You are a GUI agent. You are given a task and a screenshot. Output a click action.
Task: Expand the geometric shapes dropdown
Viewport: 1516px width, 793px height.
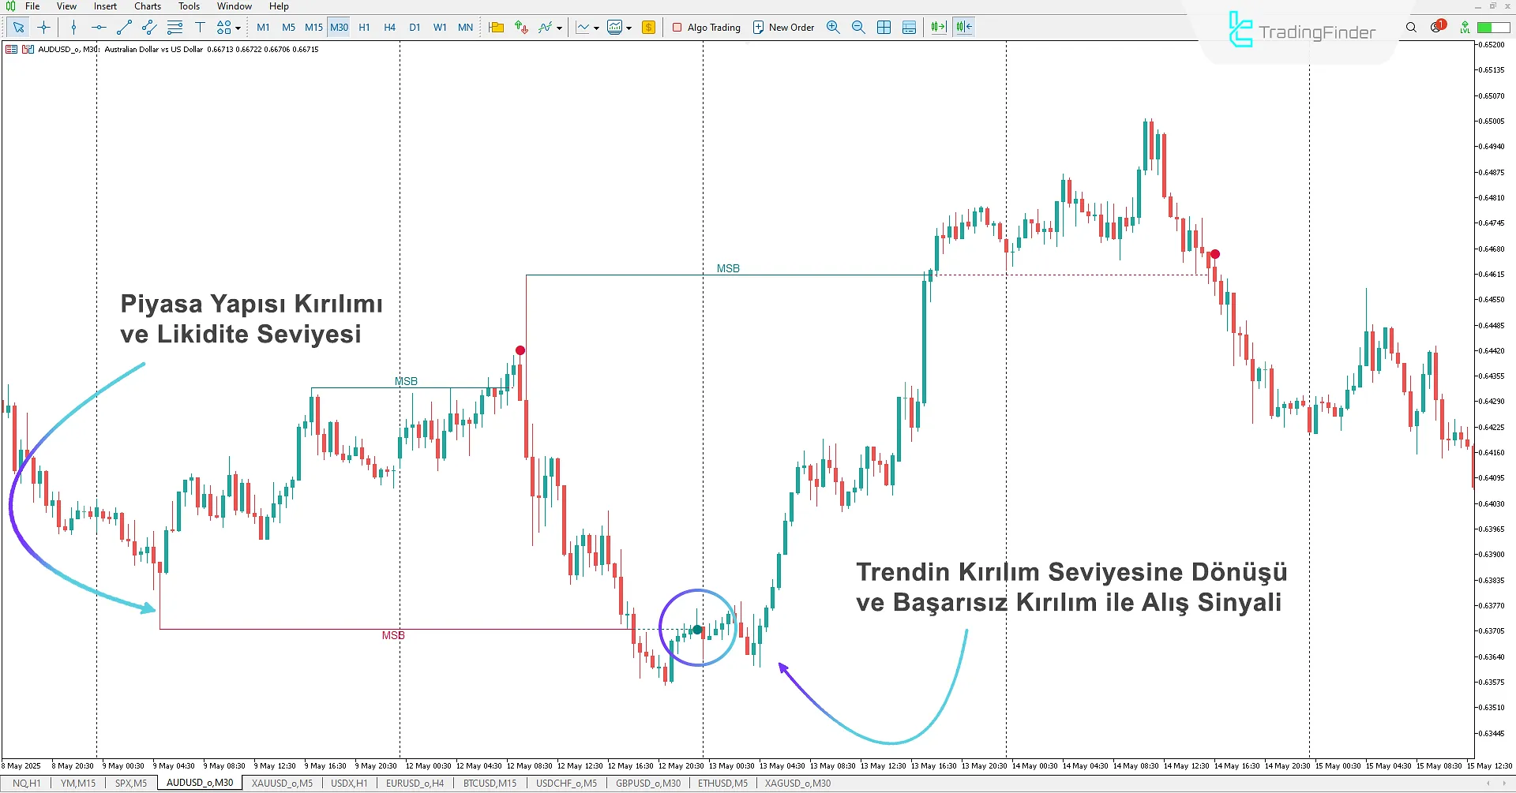click(238, 27)
